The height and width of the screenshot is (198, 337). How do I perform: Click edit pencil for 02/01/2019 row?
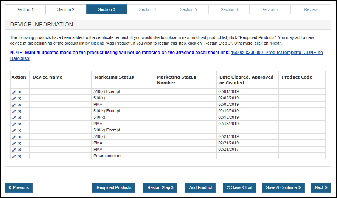pos(14,92)
